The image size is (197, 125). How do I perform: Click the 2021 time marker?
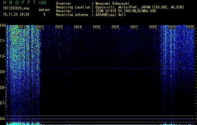(x=21, y=27)
